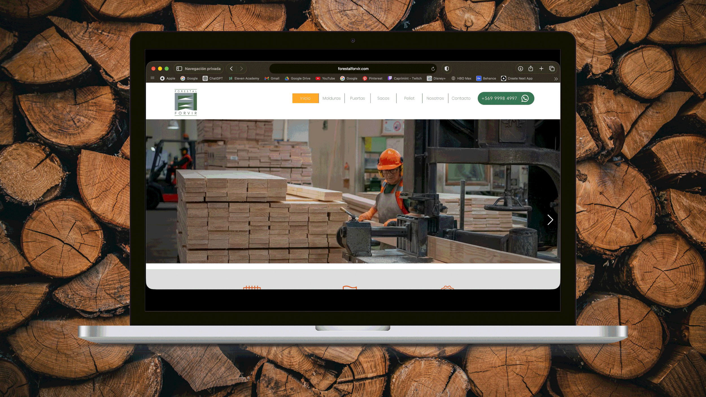Open the Puertas menu item
Image resolution: width=706 pixels, height=397 pixels.
pyautogui.click(x=357, y=98)
